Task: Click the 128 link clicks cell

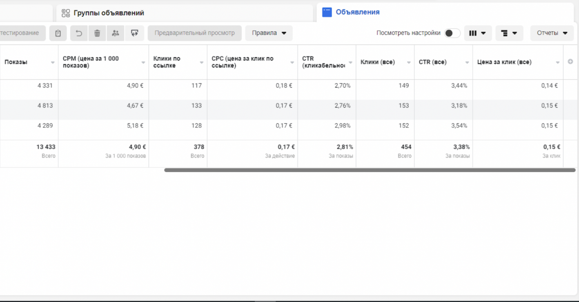Action: (196, 125)
